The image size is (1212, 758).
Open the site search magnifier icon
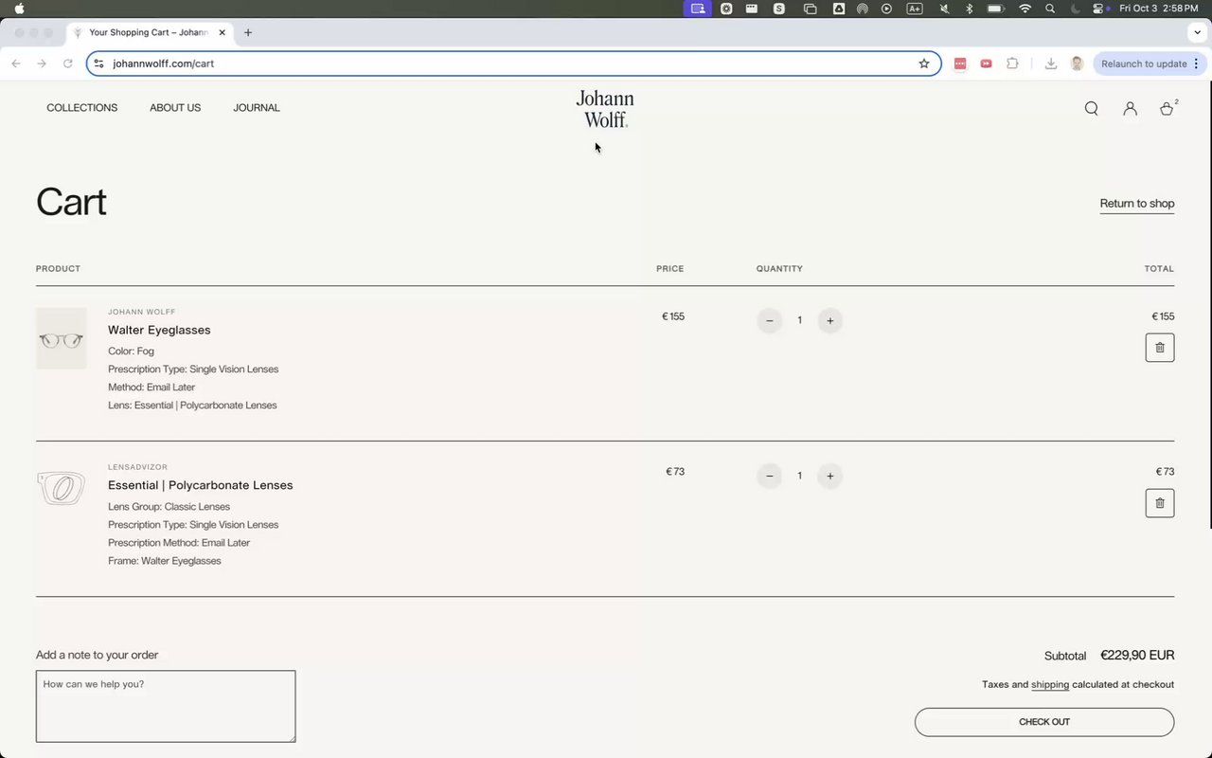pos(1091,108)
